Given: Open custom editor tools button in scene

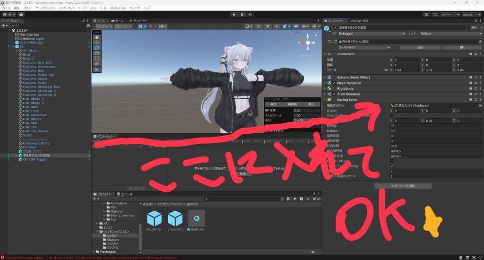Looking at the screenshot, I should tap(97, 70).
